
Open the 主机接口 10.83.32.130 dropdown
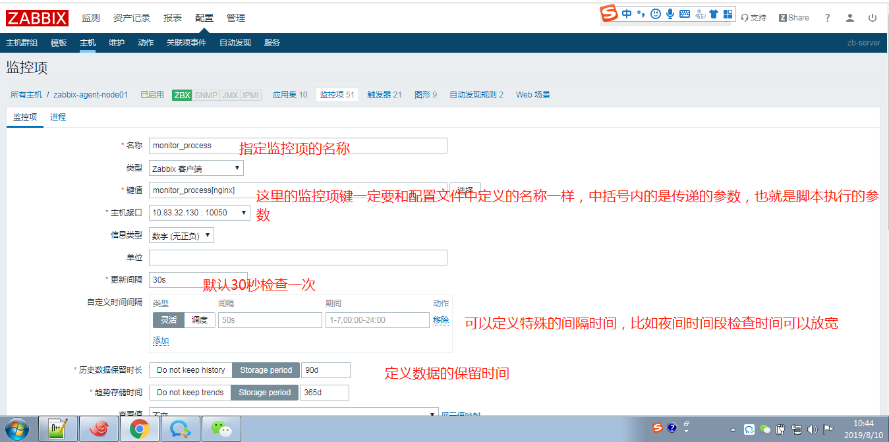click(x=200, y=212)
